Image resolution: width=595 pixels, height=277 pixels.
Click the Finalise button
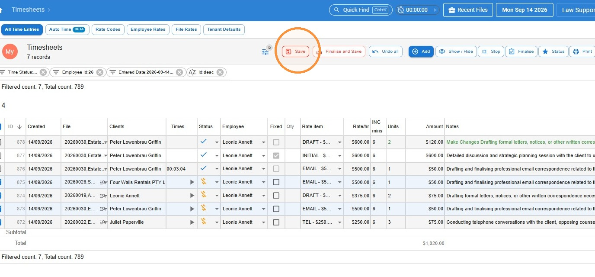pyautogui.click(x=521, y=52)
